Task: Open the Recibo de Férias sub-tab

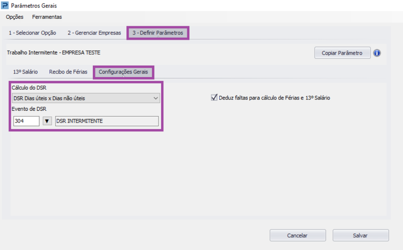Action: click(68, 72)
